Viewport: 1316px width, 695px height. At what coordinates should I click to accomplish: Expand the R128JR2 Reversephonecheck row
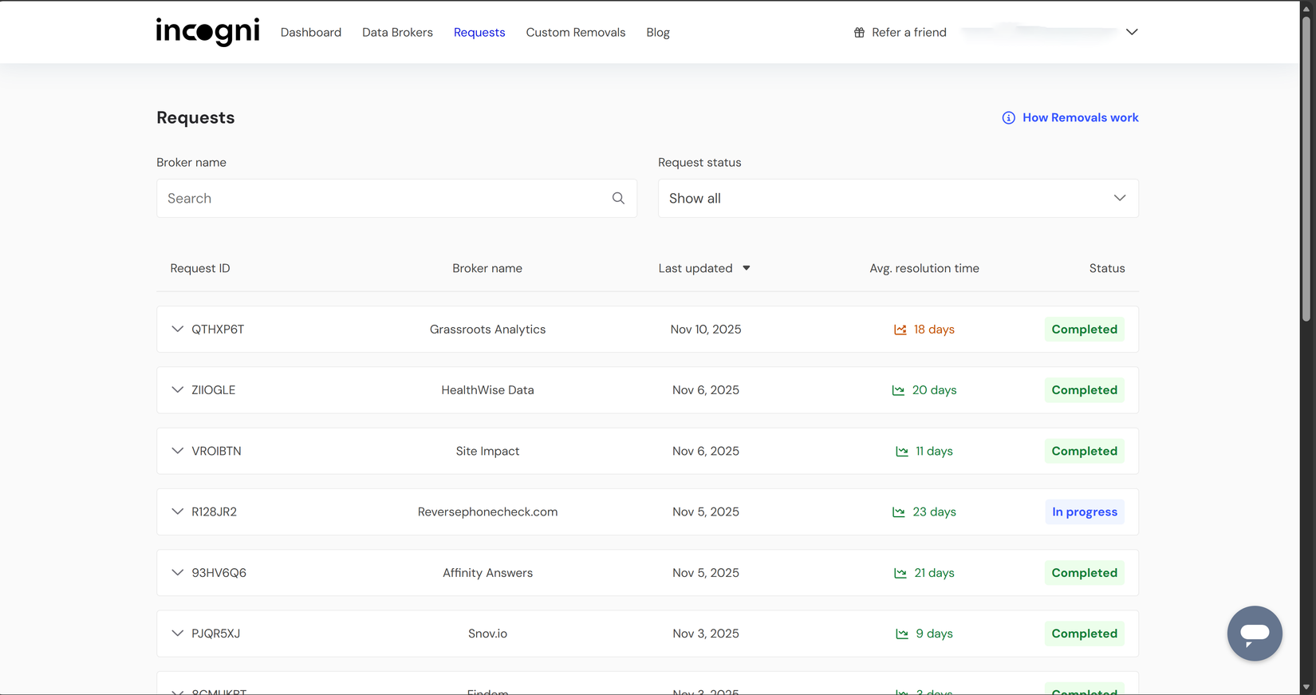(177, 511)
